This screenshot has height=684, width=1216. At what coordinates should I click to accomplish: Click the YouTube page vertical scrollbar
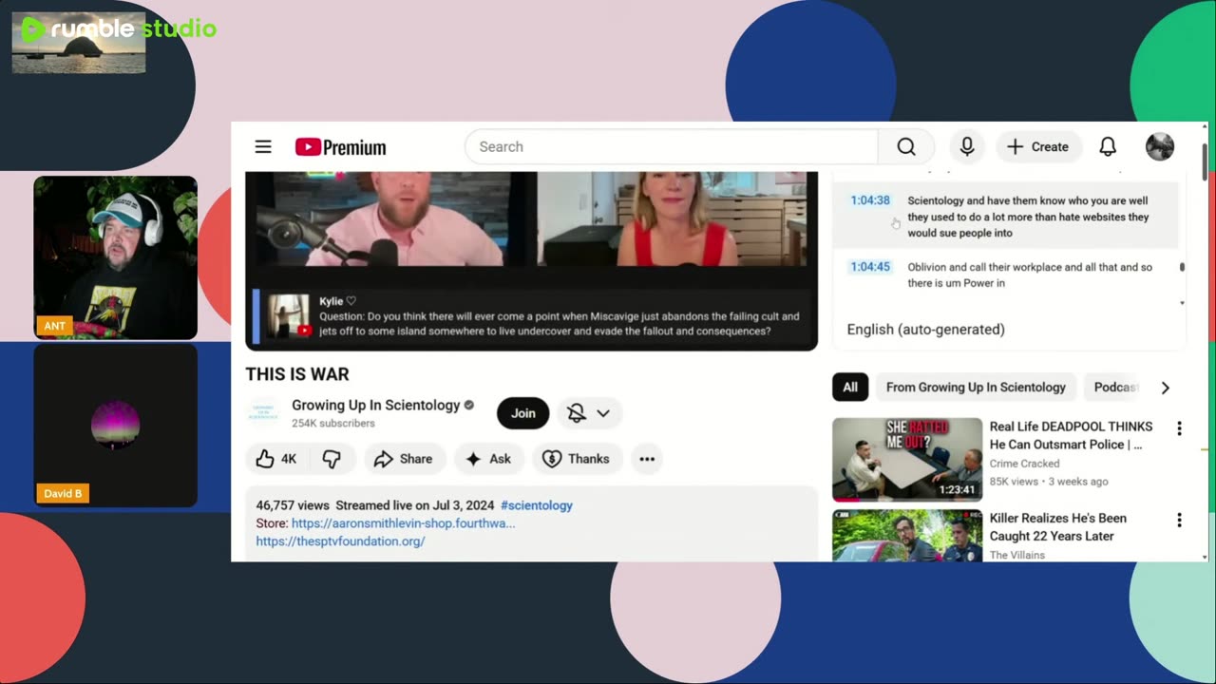pyautogui.click(x=1205, y=161)
